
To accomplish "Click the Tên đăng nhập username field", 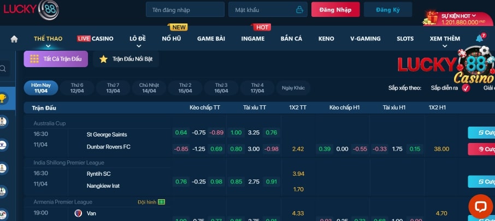I will point(185,10).
